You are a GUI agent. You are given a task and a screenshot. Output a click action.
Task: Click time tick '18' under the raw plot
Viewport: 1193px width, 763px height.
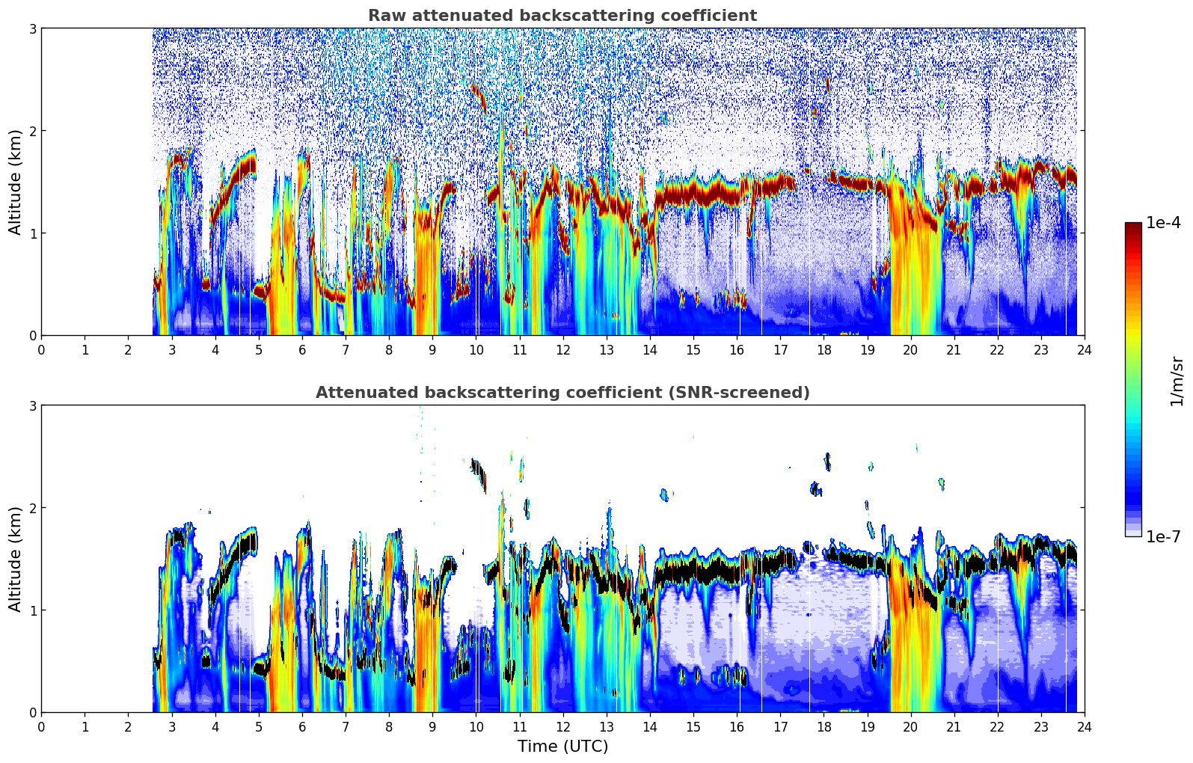pos(824,349)
